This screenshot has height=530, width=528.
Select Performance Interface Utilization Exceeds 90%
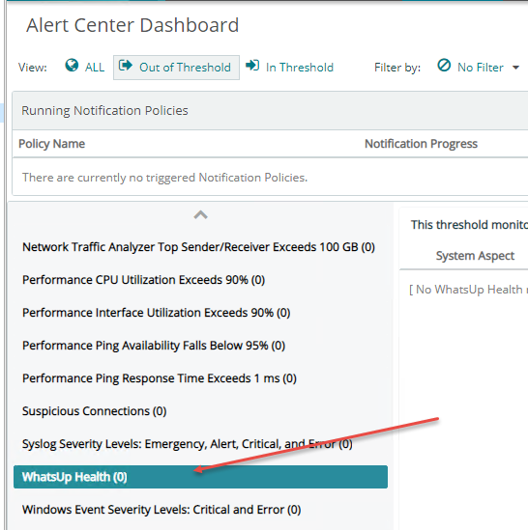point(156,313)
